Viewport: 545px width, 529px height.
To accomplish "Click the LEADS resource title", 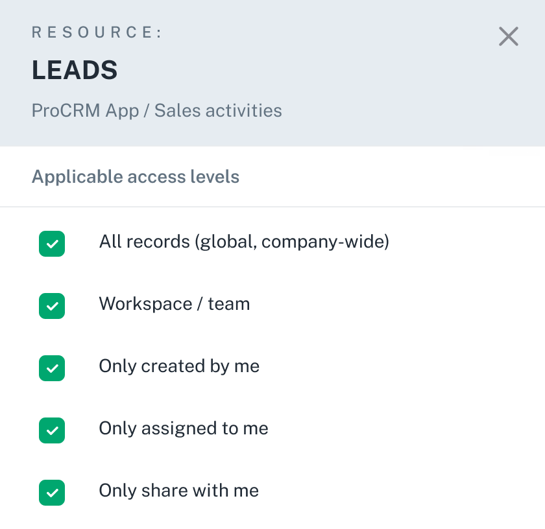I will pyautogui.click(x=75, y=71).
